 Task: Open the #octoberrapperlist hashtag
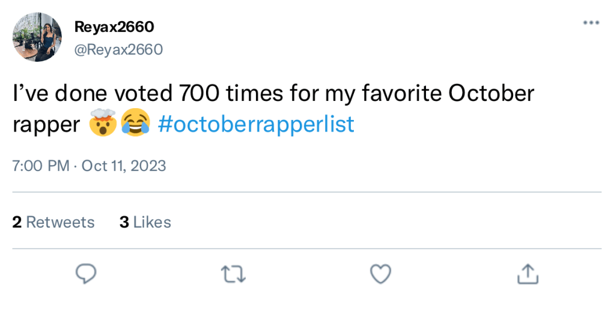pyautogui.click(x=257, y=124)
